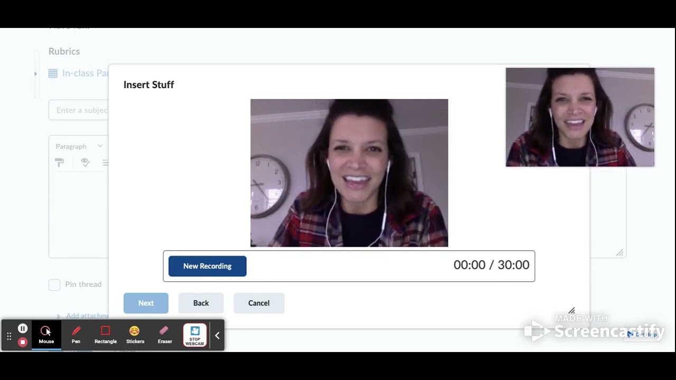
Task: Open the Stickers tool
Action: [135, 335]
